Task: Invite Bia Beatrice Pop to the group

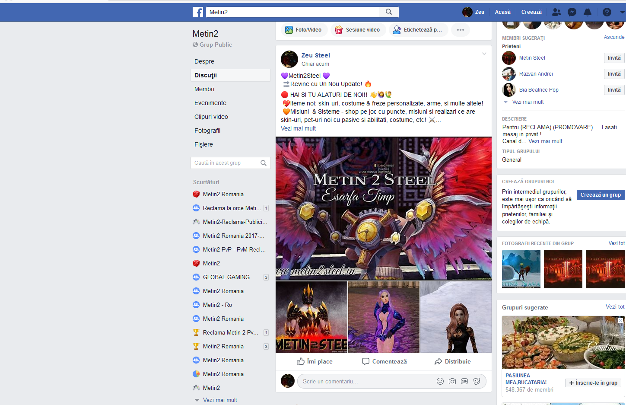Action: 614,90
